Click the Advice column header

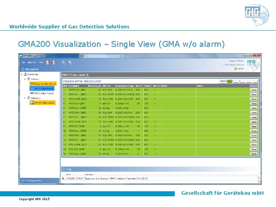pyautogui.click(x=200, y=86)
